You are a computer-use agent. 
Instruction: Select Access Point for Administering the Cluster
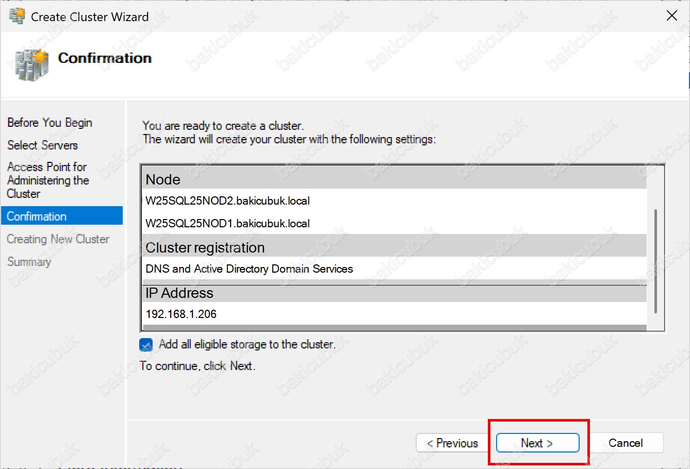[47, 180]
